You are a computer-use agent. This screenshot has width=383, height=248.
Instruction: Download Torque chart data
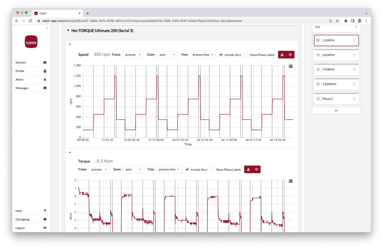248,169
